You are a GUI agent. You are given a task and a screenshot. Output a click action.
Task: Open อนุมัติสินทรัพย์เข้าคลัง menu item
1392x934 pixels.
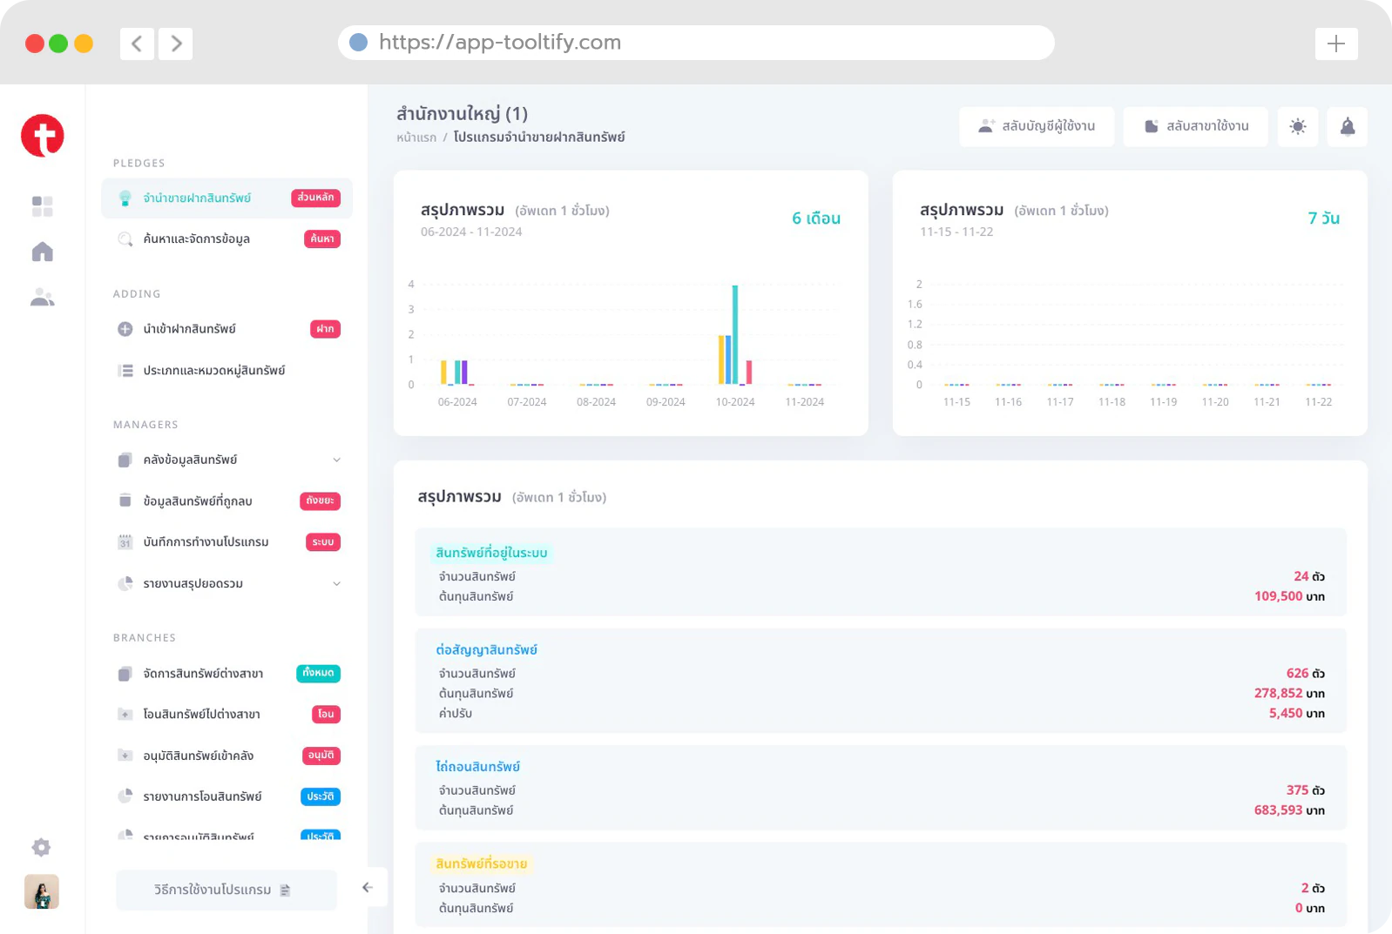click(x=227, y=756)
